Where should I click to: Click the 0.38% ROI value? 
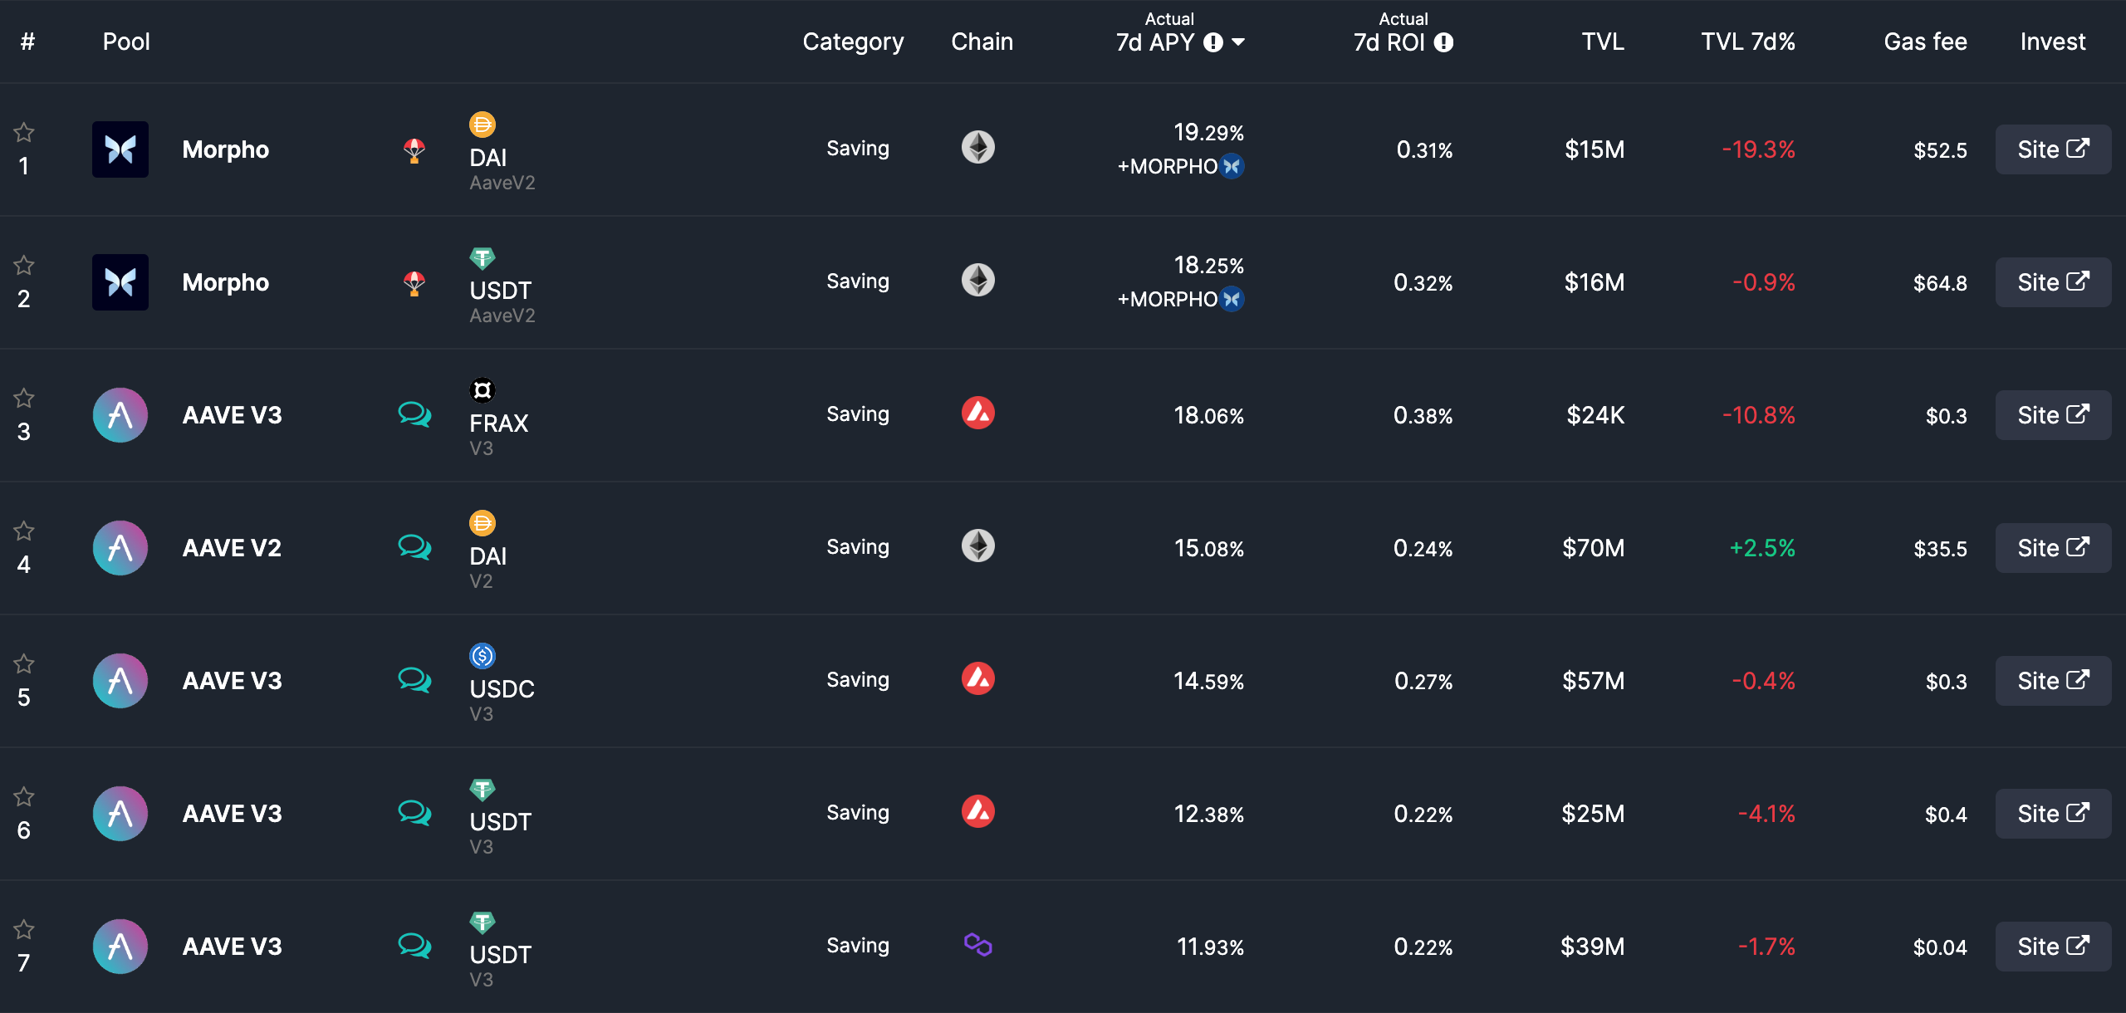click(1423, 416)
